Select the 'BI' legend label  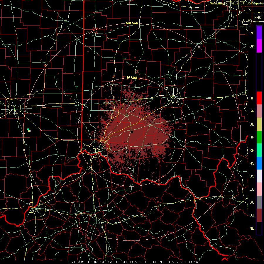[x=252, y=215]
